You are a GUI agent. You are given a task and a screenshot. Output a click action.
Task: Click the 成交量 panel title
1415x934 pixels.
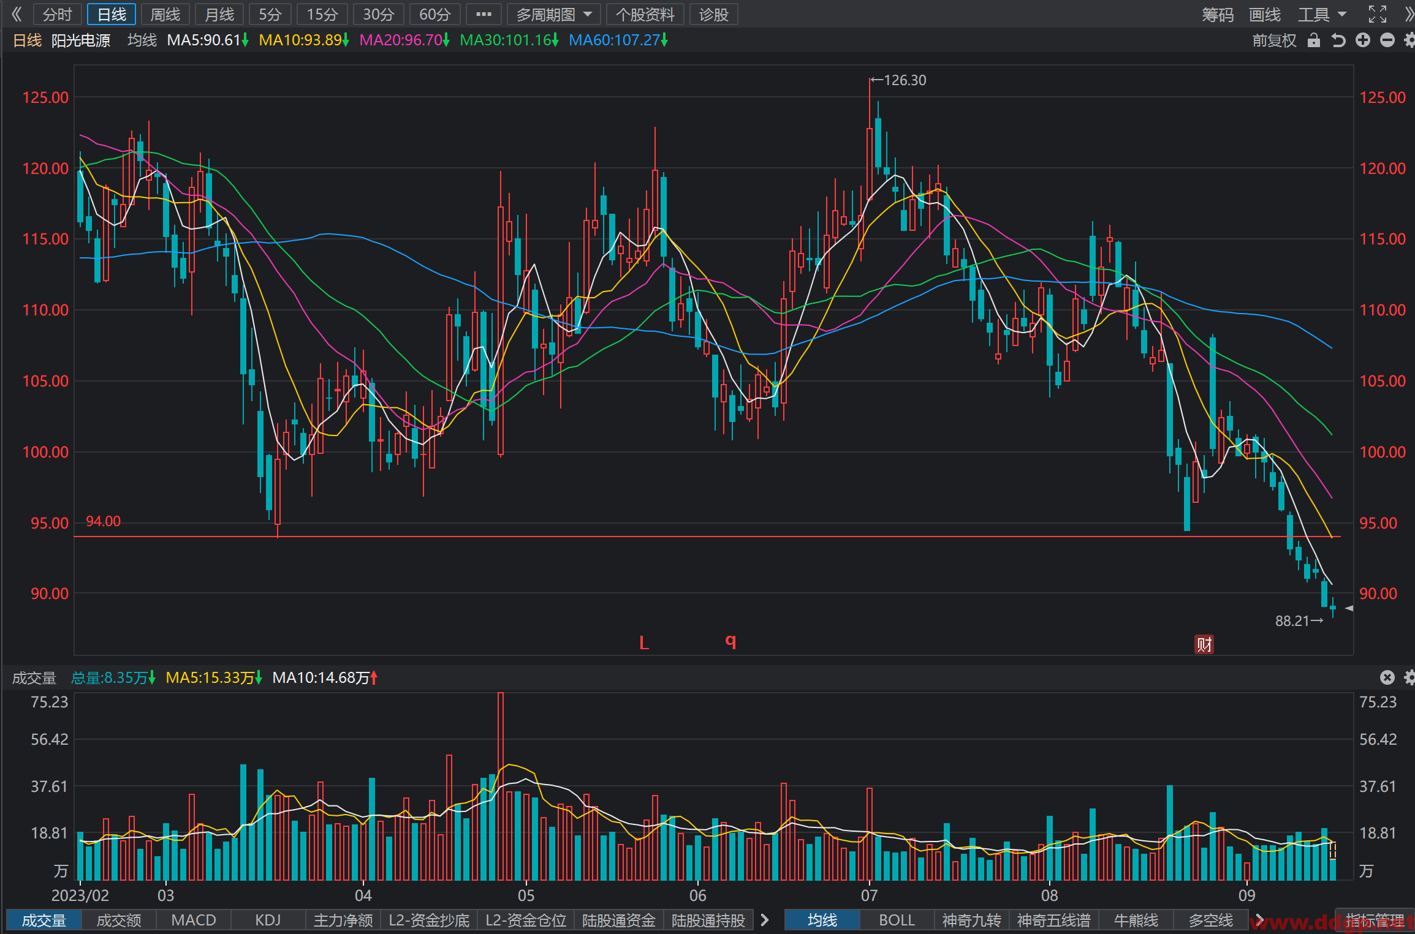[x=34, y=678]
